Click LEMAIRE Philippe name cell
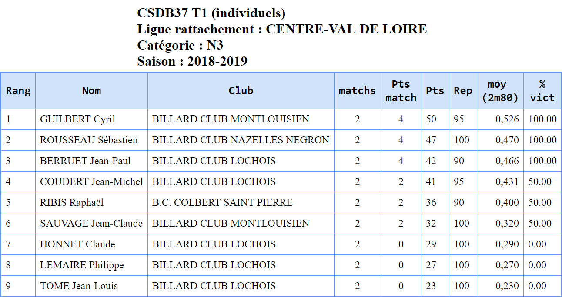The width and height of the screenshot is (562, 297). pos(91,265)
